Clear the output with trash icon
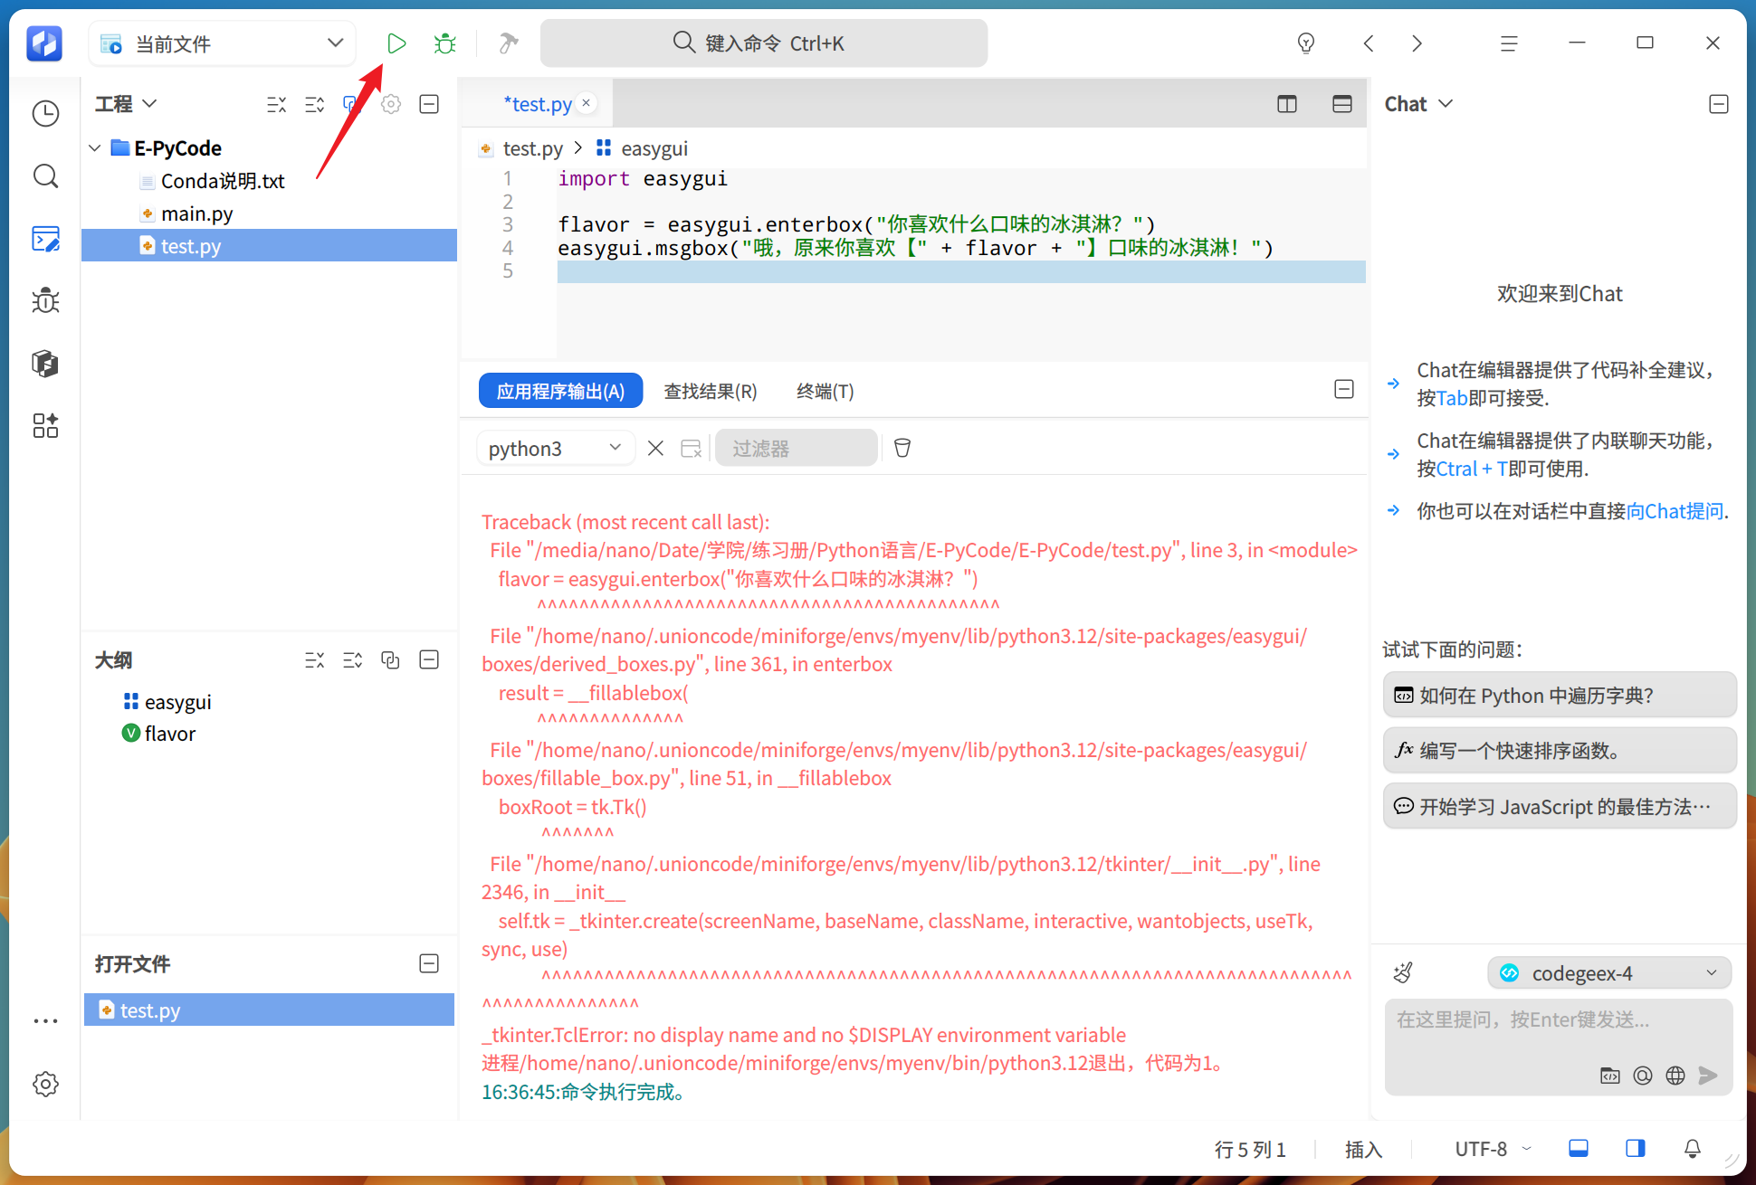The width and height of the screenshot is (1756, 1185). (x=902, y=448)
